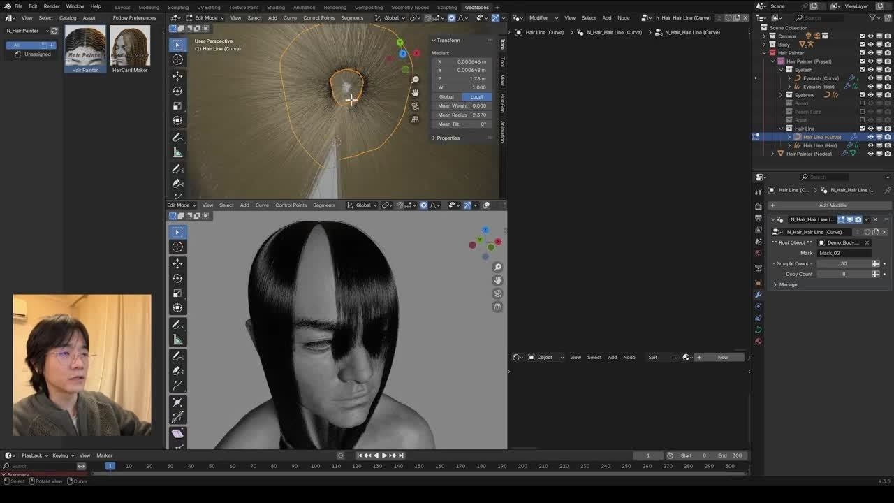
Task: Enable the Beard collection checkbox
Action: pyautogui.click(x=862, y=103)
